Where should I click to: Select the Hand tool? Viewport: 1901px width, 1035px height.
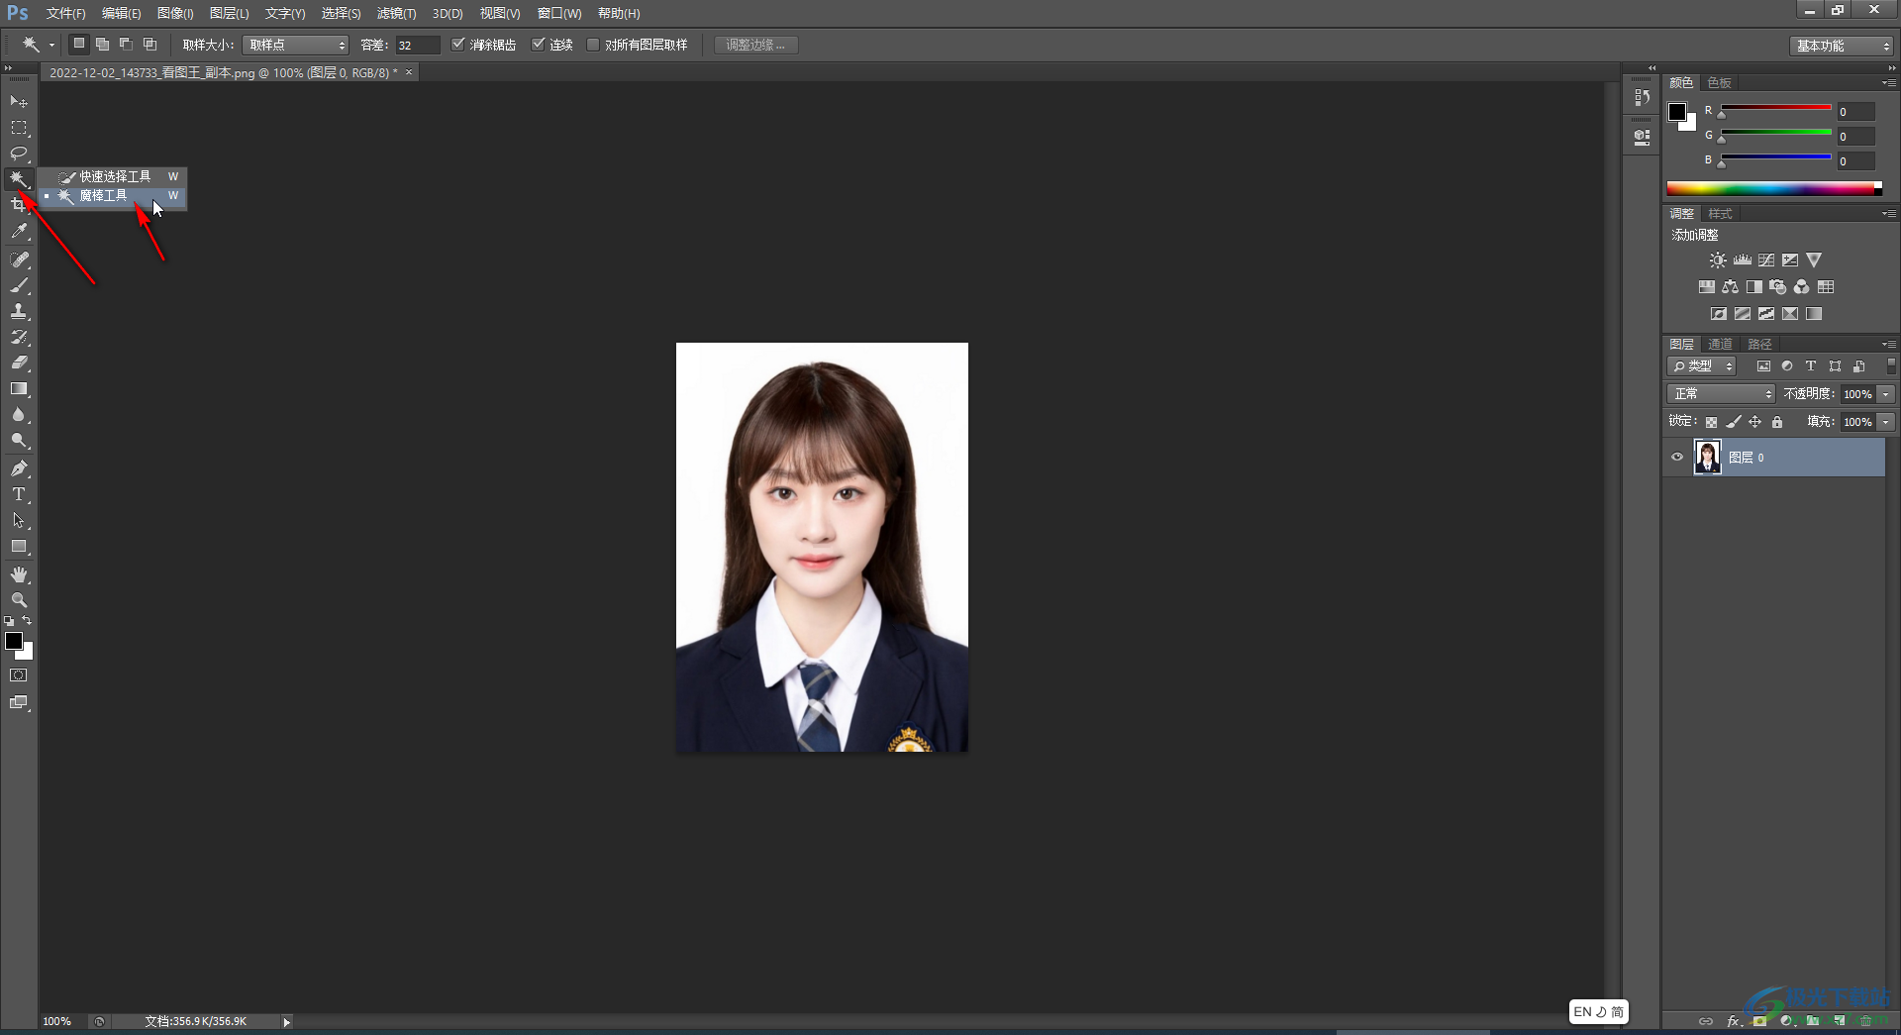click(x=19, y=574)
